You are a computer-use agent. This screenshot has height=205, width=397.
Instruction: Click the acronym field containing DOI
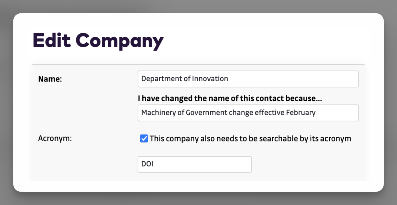[x=194, y=164]
